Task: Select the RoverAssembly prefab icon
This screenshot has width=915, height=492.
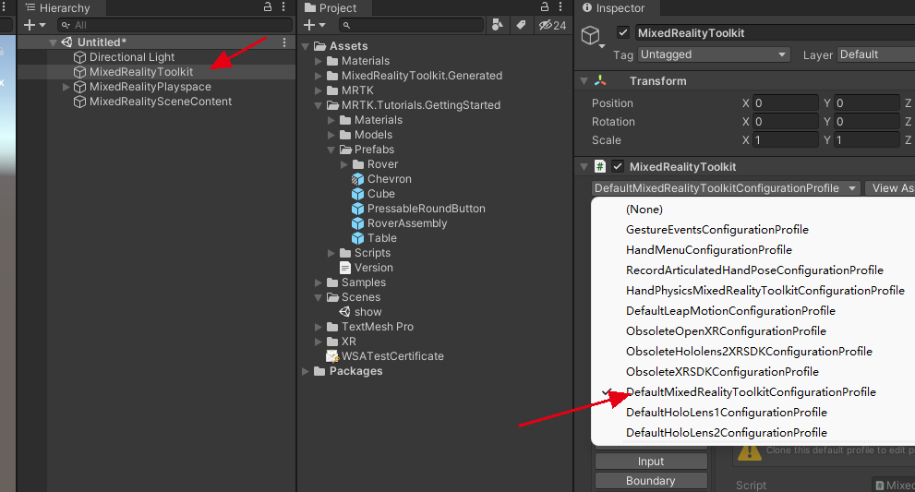Action: (x=357, y=223)
